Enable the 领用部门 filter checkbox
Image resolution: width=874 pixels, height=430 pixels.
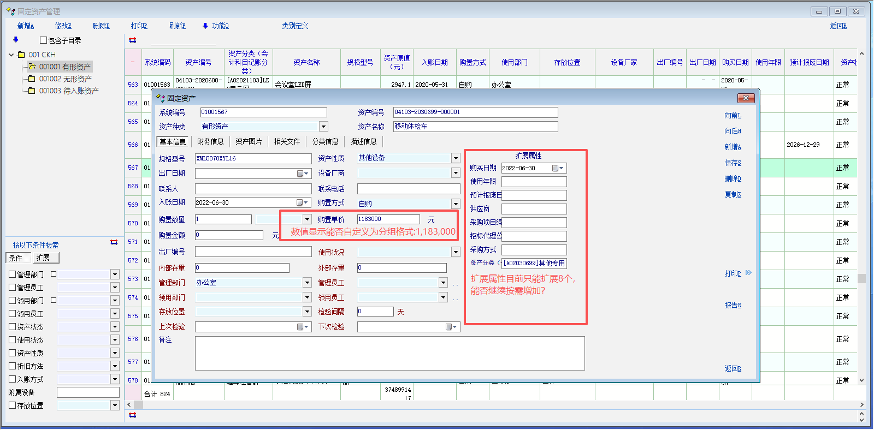point(13,301)
